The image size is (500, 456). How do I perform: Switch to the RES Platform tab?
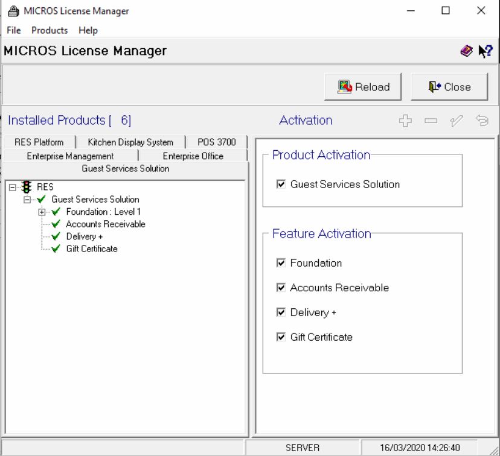[39, 142]
